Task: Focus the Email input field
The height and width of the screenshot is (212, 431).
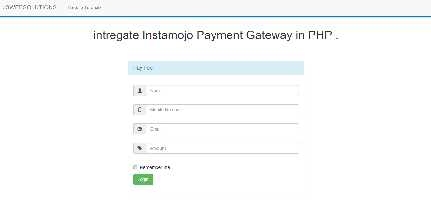Action: click(222, 129)
